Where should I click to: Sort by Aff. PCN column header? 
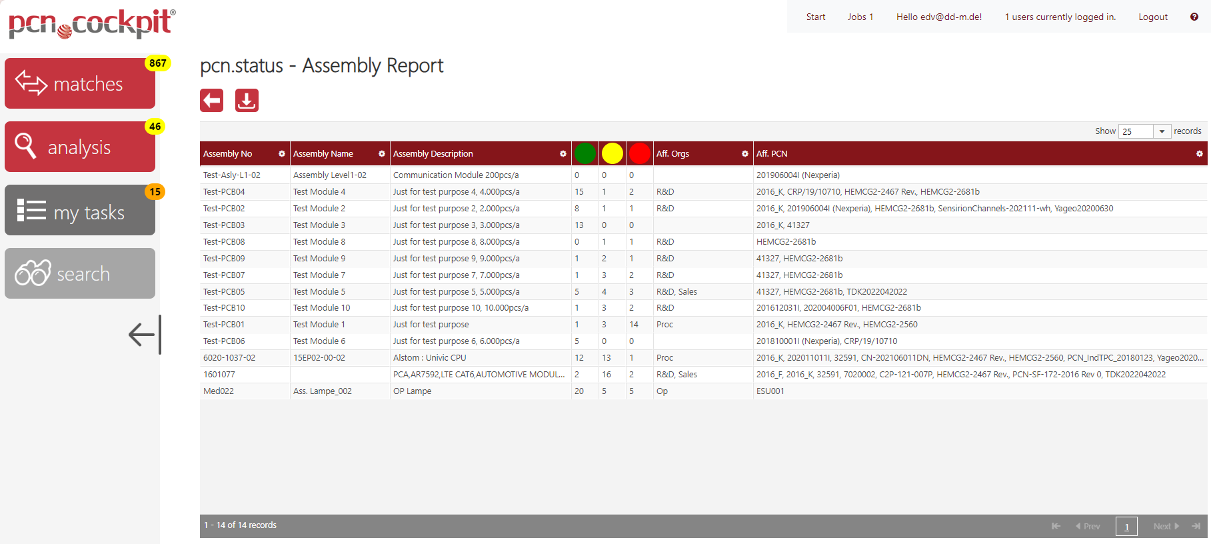772,154
